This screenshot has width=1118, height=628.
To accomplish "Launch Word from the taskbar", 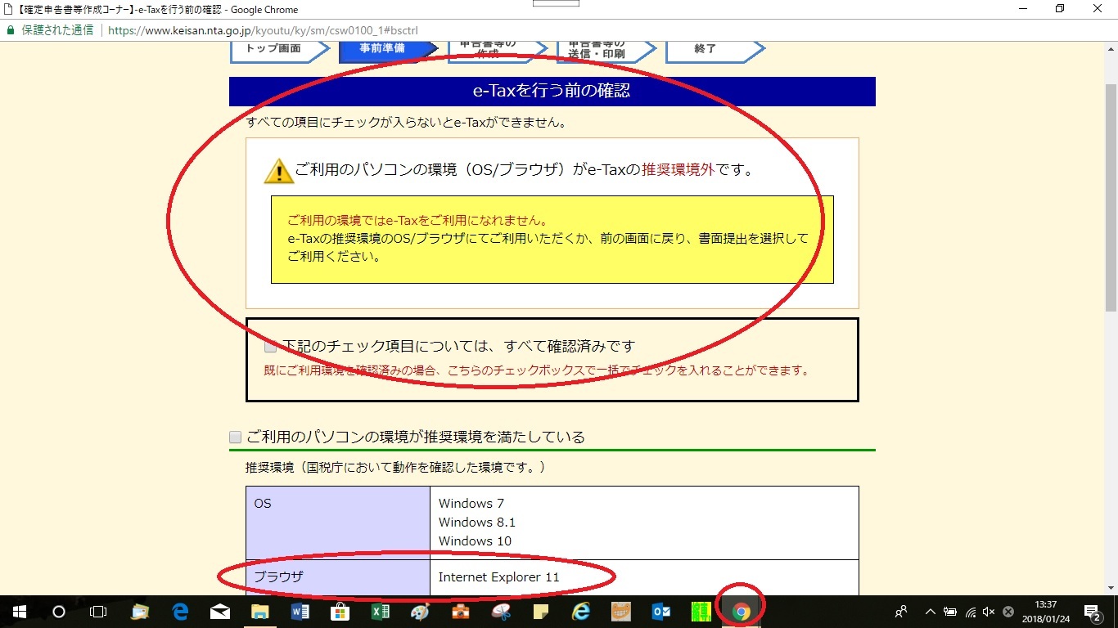I will (300, 612).
